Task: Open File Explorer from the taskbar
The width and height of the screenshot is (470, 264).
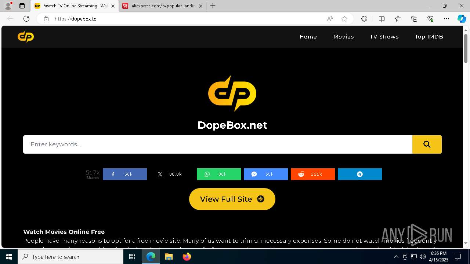Action: tap(169, 257)
